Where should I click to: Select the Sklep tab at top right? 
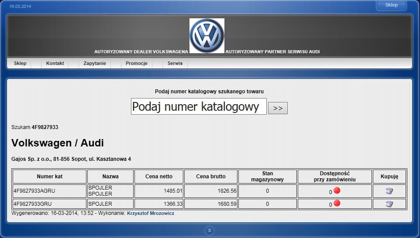pos(391,5)
